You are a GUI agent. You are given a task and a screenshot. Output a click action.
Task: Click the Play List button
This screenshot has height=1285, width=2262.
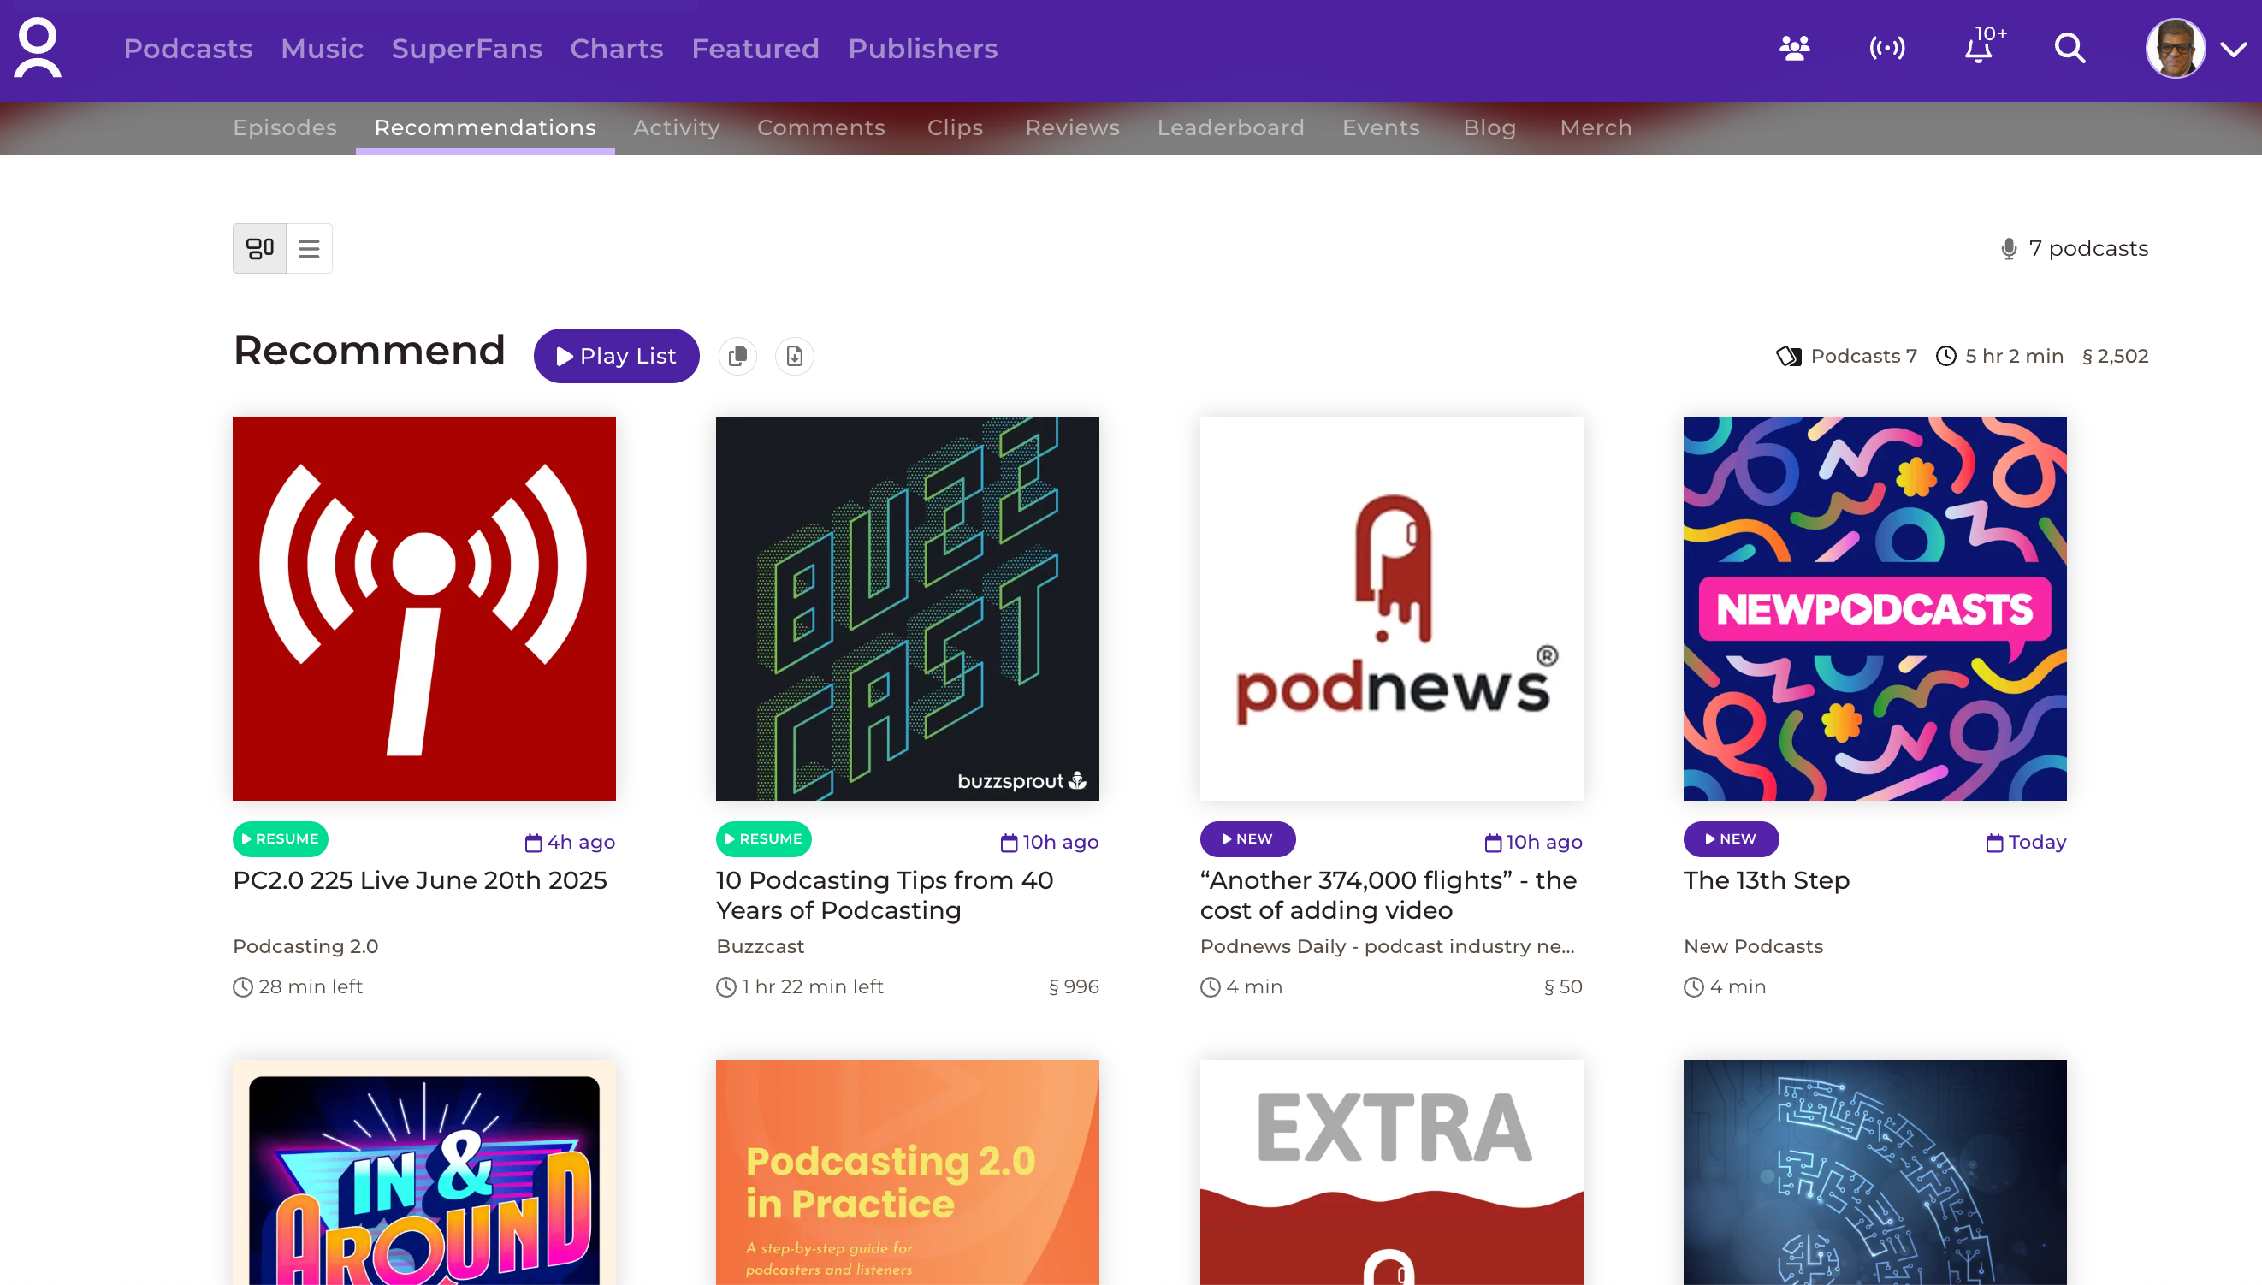(x=616, y=356)
